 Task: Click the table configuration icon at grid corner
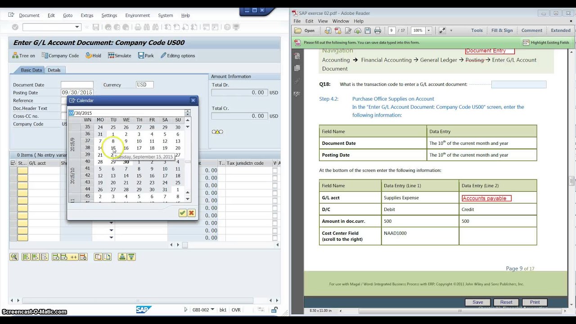tap(13, 163)
